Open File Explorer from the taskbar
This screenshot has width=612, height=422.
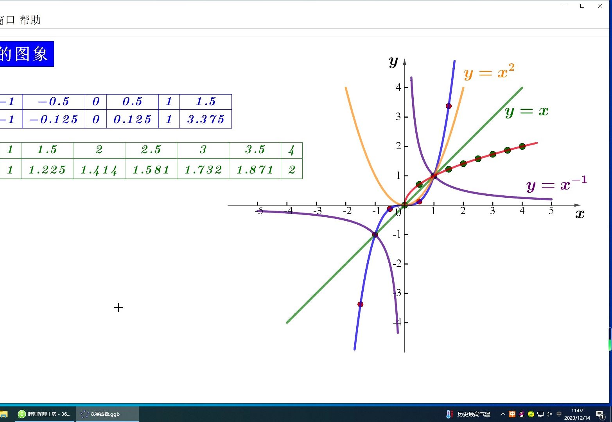(4, 414)
